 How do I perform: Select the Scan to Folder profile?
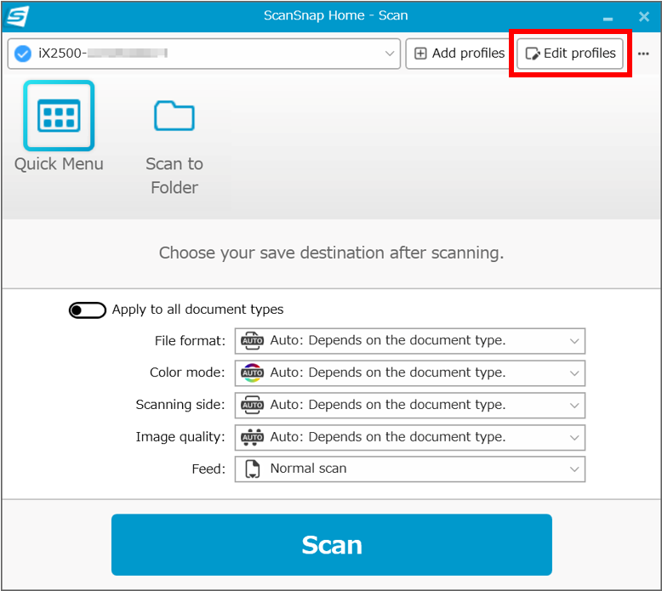[x=174, y=149]
